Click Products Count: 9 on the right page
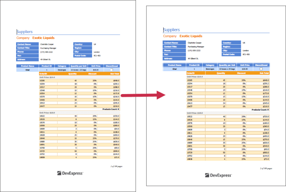The width and height of the screenshot is (286, 192). click(260, 110)
